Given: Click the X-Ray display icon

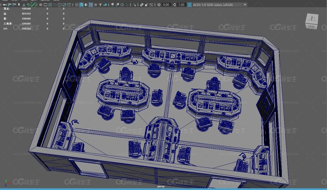Looking at the screenshot, I should click(142, 5).
